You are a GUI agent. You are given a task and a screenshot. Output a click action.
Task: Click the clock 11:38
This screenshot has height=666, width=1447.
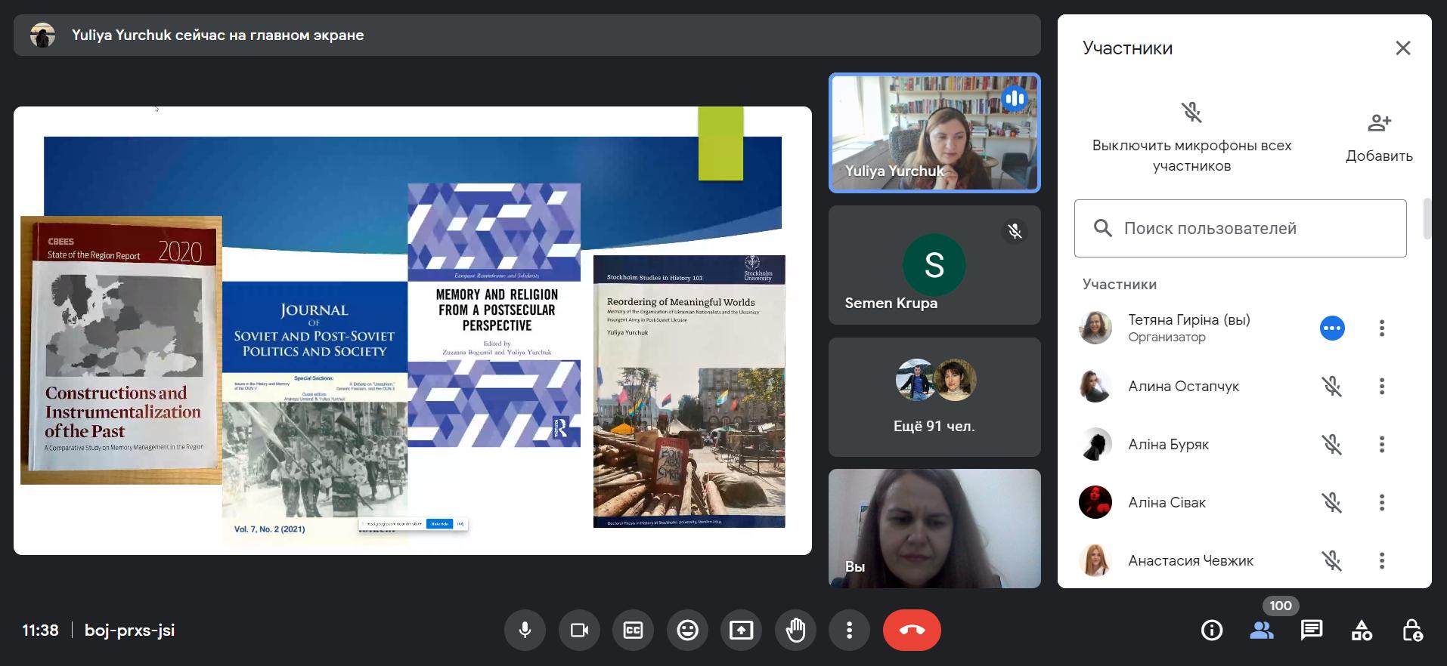40,631
